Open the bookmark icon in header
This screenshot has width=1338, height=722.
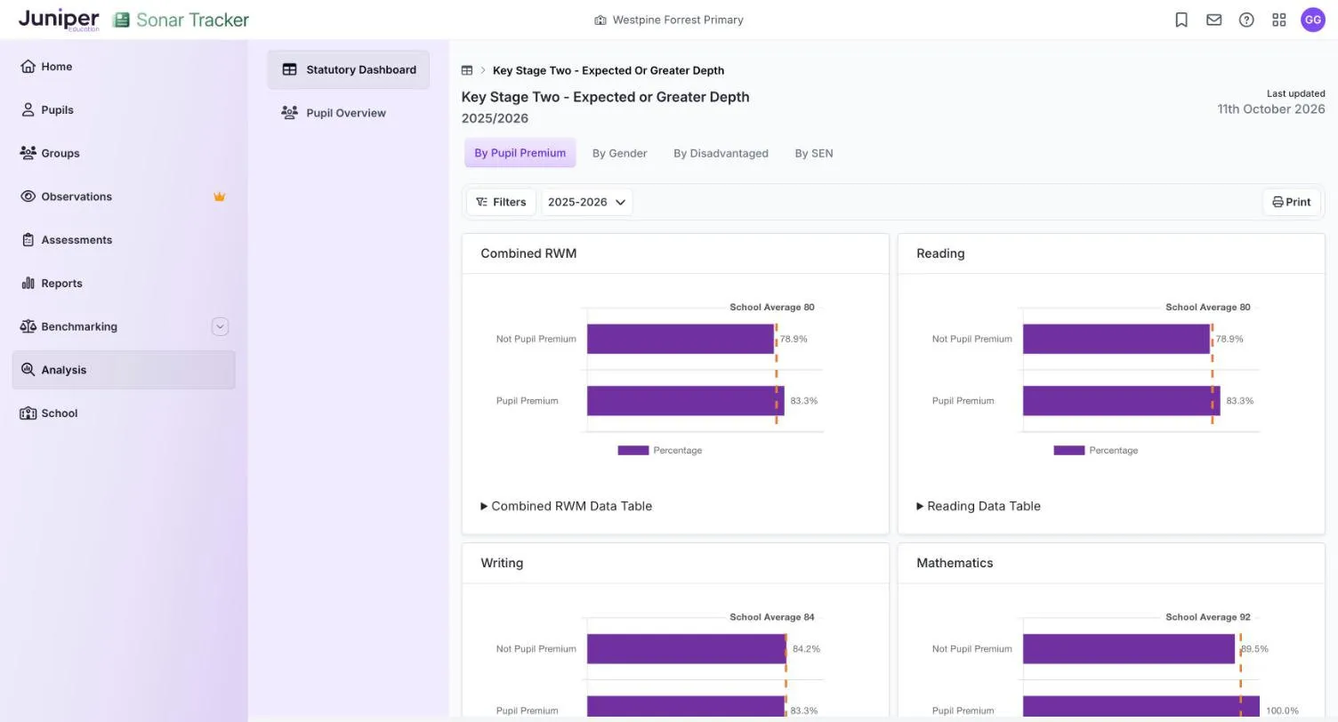point(1181,20)
